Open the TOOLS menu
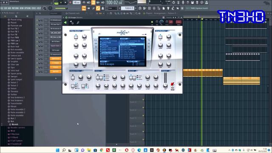Image resolution: width=272 pixels, height=153 pixels. (x=34, y=8)
